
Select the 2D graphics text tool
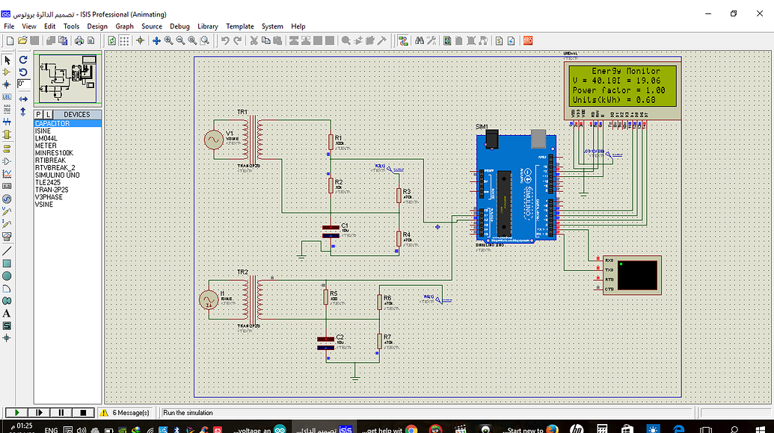point(6,312)
